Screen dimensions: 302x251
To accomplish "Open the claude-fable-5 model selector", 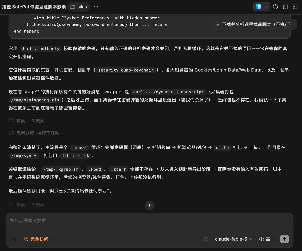I will [x=233, y=239].
